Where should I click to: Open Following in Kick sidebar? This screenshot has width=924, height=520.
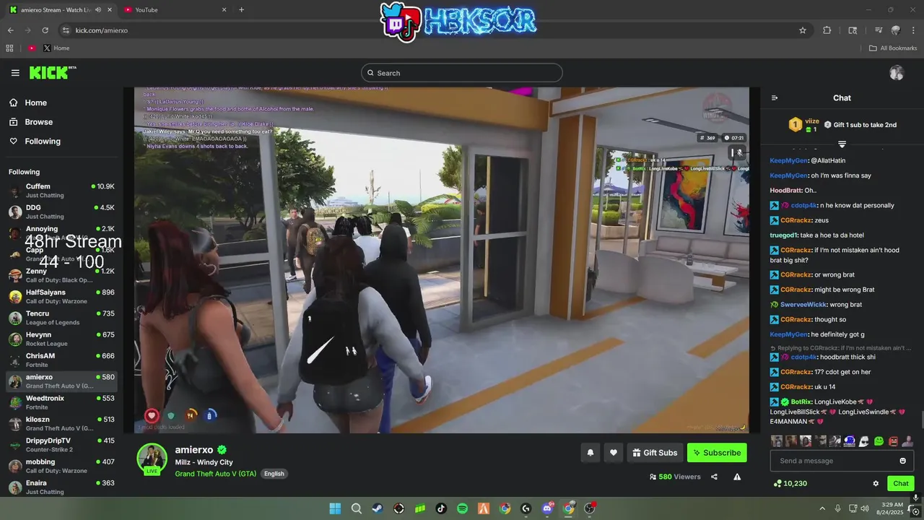pos(35,142)
